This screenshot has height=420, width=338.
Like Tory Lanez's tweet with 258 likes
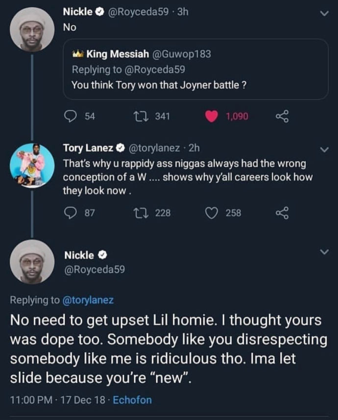[x=212, y=213]
